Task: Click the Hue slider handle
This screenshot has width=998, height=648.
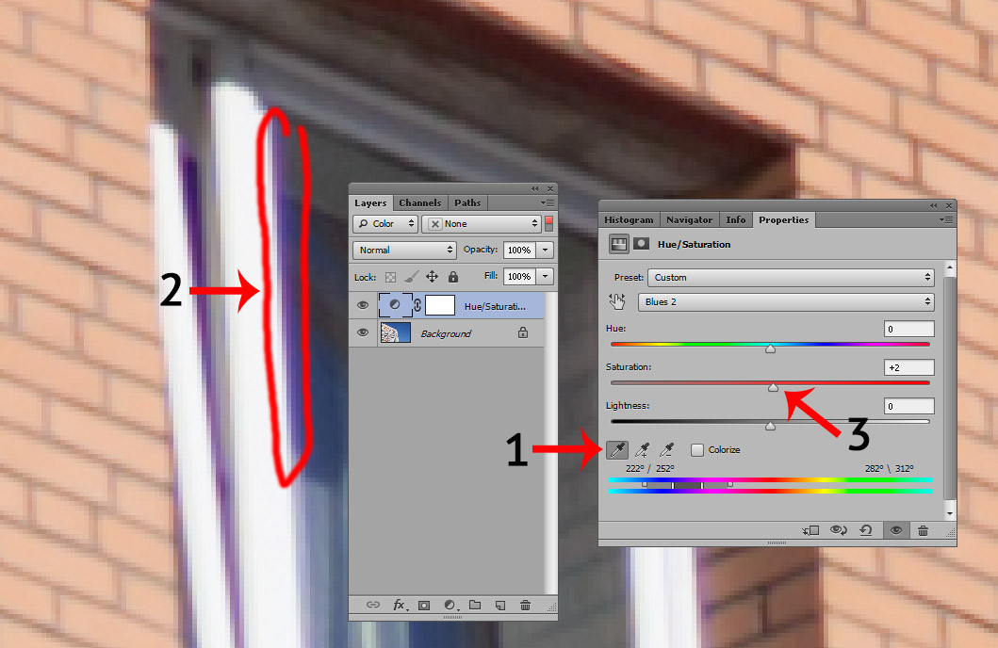Action: pos(770,349)
